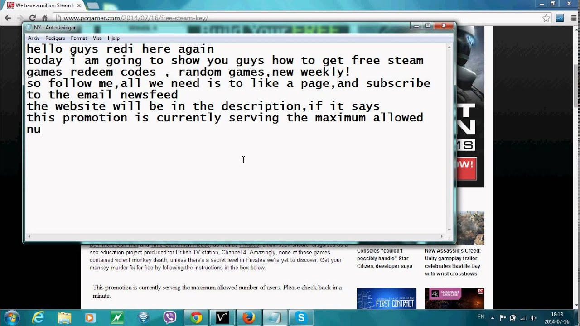
Task: Select the PC Gamer Chrome tab
Action: 43,5
